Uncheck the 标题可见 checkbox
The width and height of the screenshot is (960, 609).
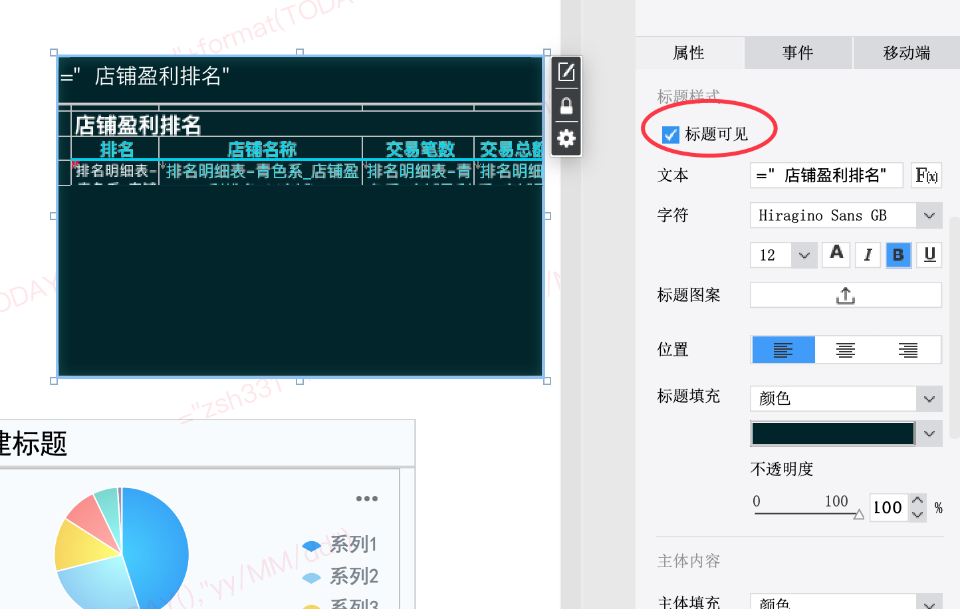pyautogui.click(x=671, y=134)
